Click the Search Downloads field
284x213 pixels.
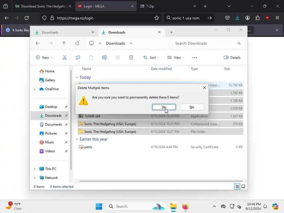coord(208,43)
